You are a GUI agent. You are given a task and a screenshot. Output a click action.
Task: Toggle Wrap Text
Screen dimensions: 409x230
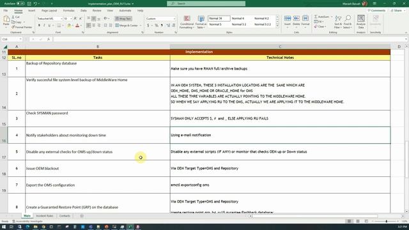pos(123,19)
